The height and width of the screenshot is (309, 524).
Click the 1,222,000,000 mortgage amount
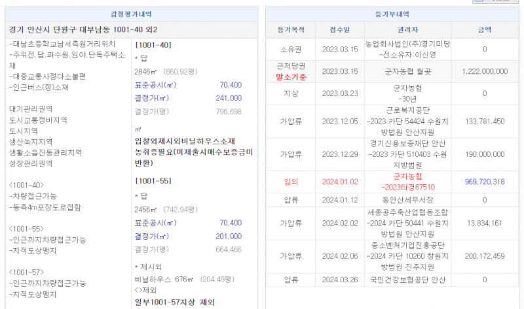(484, 71)
